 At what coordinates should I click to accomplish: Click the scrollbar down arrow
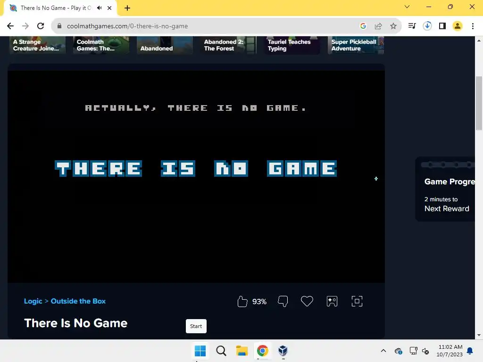[x=479, y=335]
